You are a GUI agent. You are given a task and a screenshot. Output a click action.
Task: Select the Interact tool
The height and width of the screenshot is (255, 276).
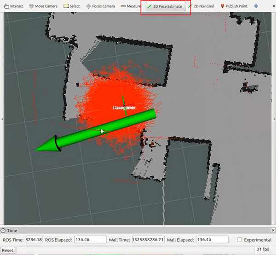13,6
